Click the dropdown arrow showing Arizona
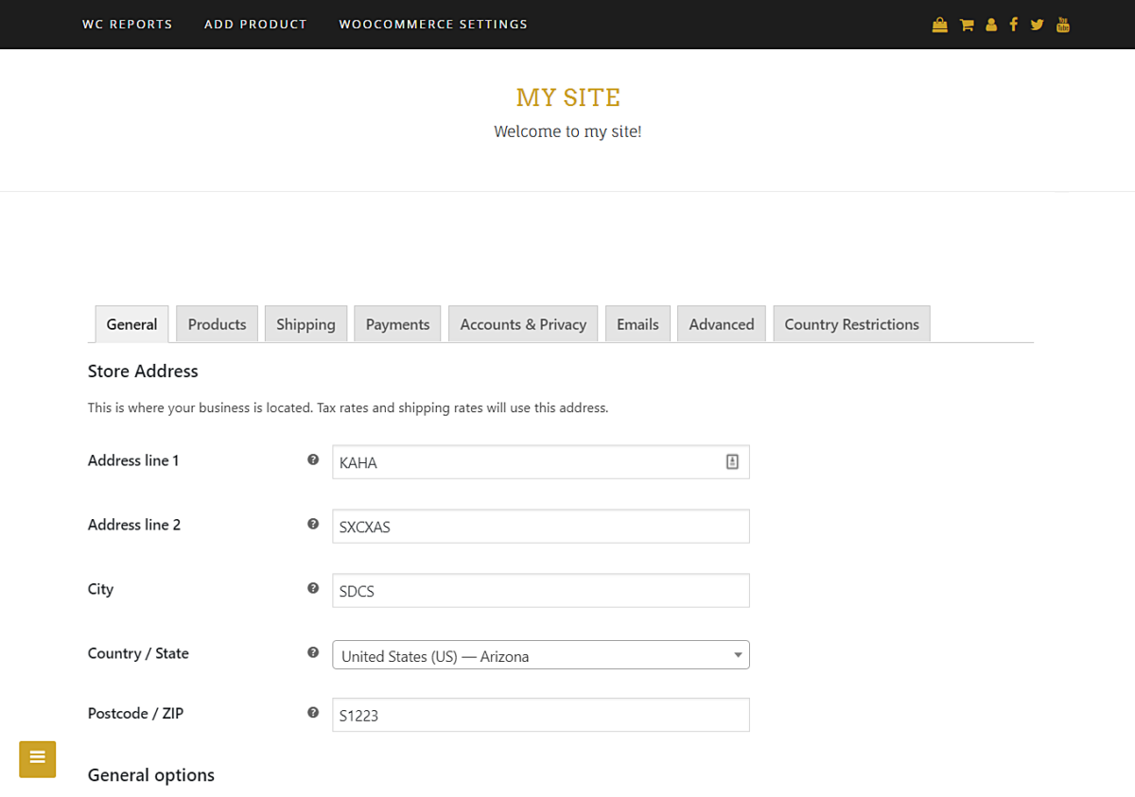The height and width of the screenshot is (797, 1135). click(737, 653)
